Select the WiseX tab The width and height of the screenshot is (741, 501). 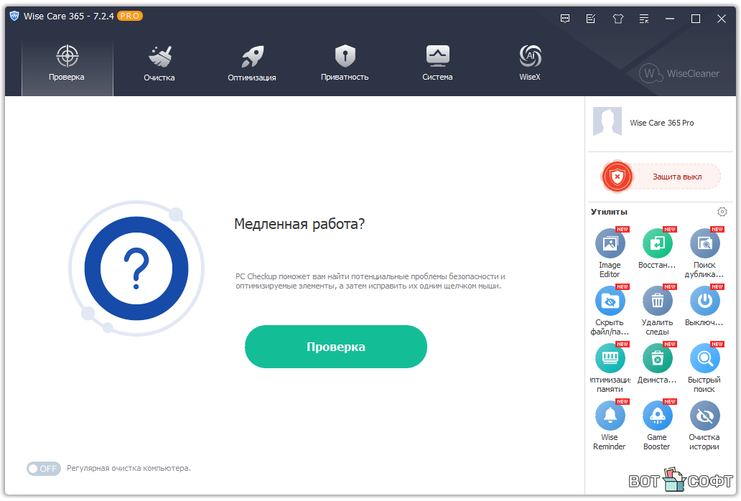click(530, 64)
